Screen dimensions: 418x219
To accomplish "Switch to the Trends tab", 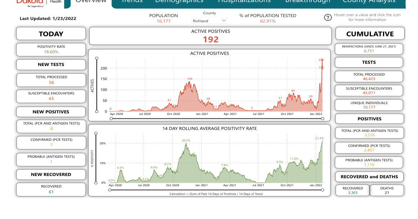I will 132,2.
